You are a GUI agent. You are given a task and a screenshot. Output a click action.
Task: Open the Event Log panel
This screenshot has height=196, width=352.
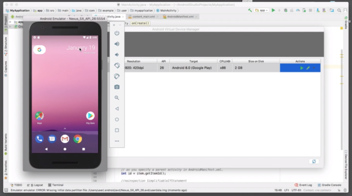click(305, 185)
